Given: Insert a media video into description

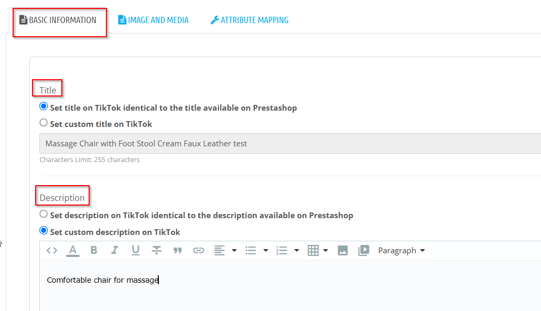Looking at the screenshot, I should coord(364,251).
